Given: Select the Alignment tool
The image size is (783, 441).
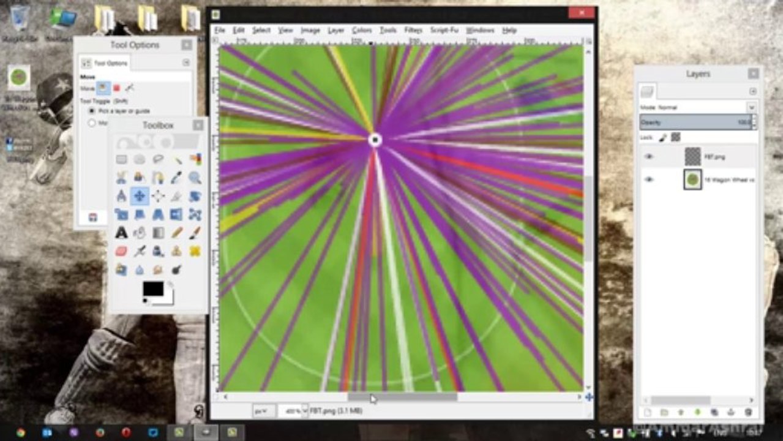Looking at the screenshot, I should [158, 196].
